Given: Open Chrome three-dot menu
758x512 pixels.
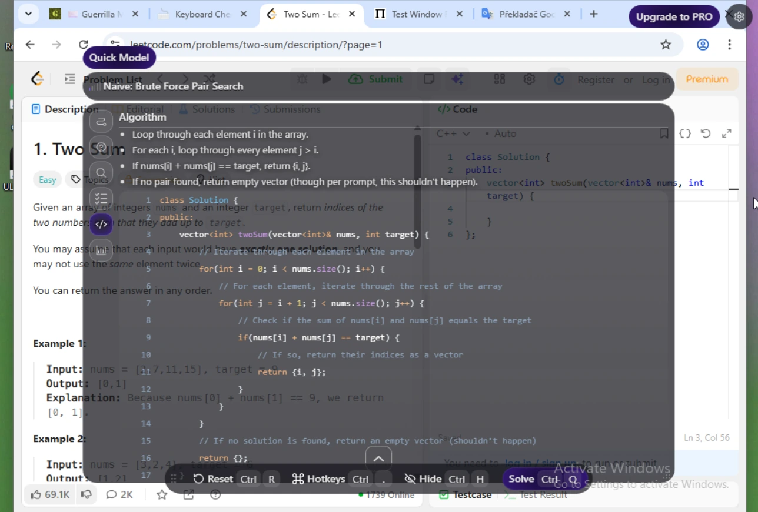Looking at the screenshot, I should (x=729, y=45).
